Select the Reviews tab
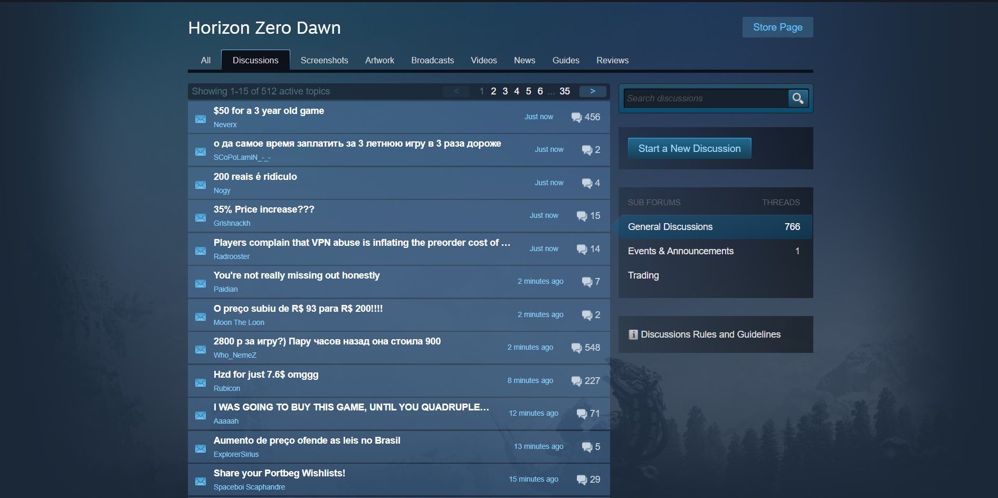 (612, 60)
